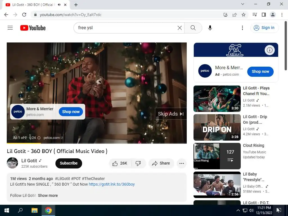The width and height of the screenshot is (288, 216).
Task: Click the Share button
Action: pos(161,163)
